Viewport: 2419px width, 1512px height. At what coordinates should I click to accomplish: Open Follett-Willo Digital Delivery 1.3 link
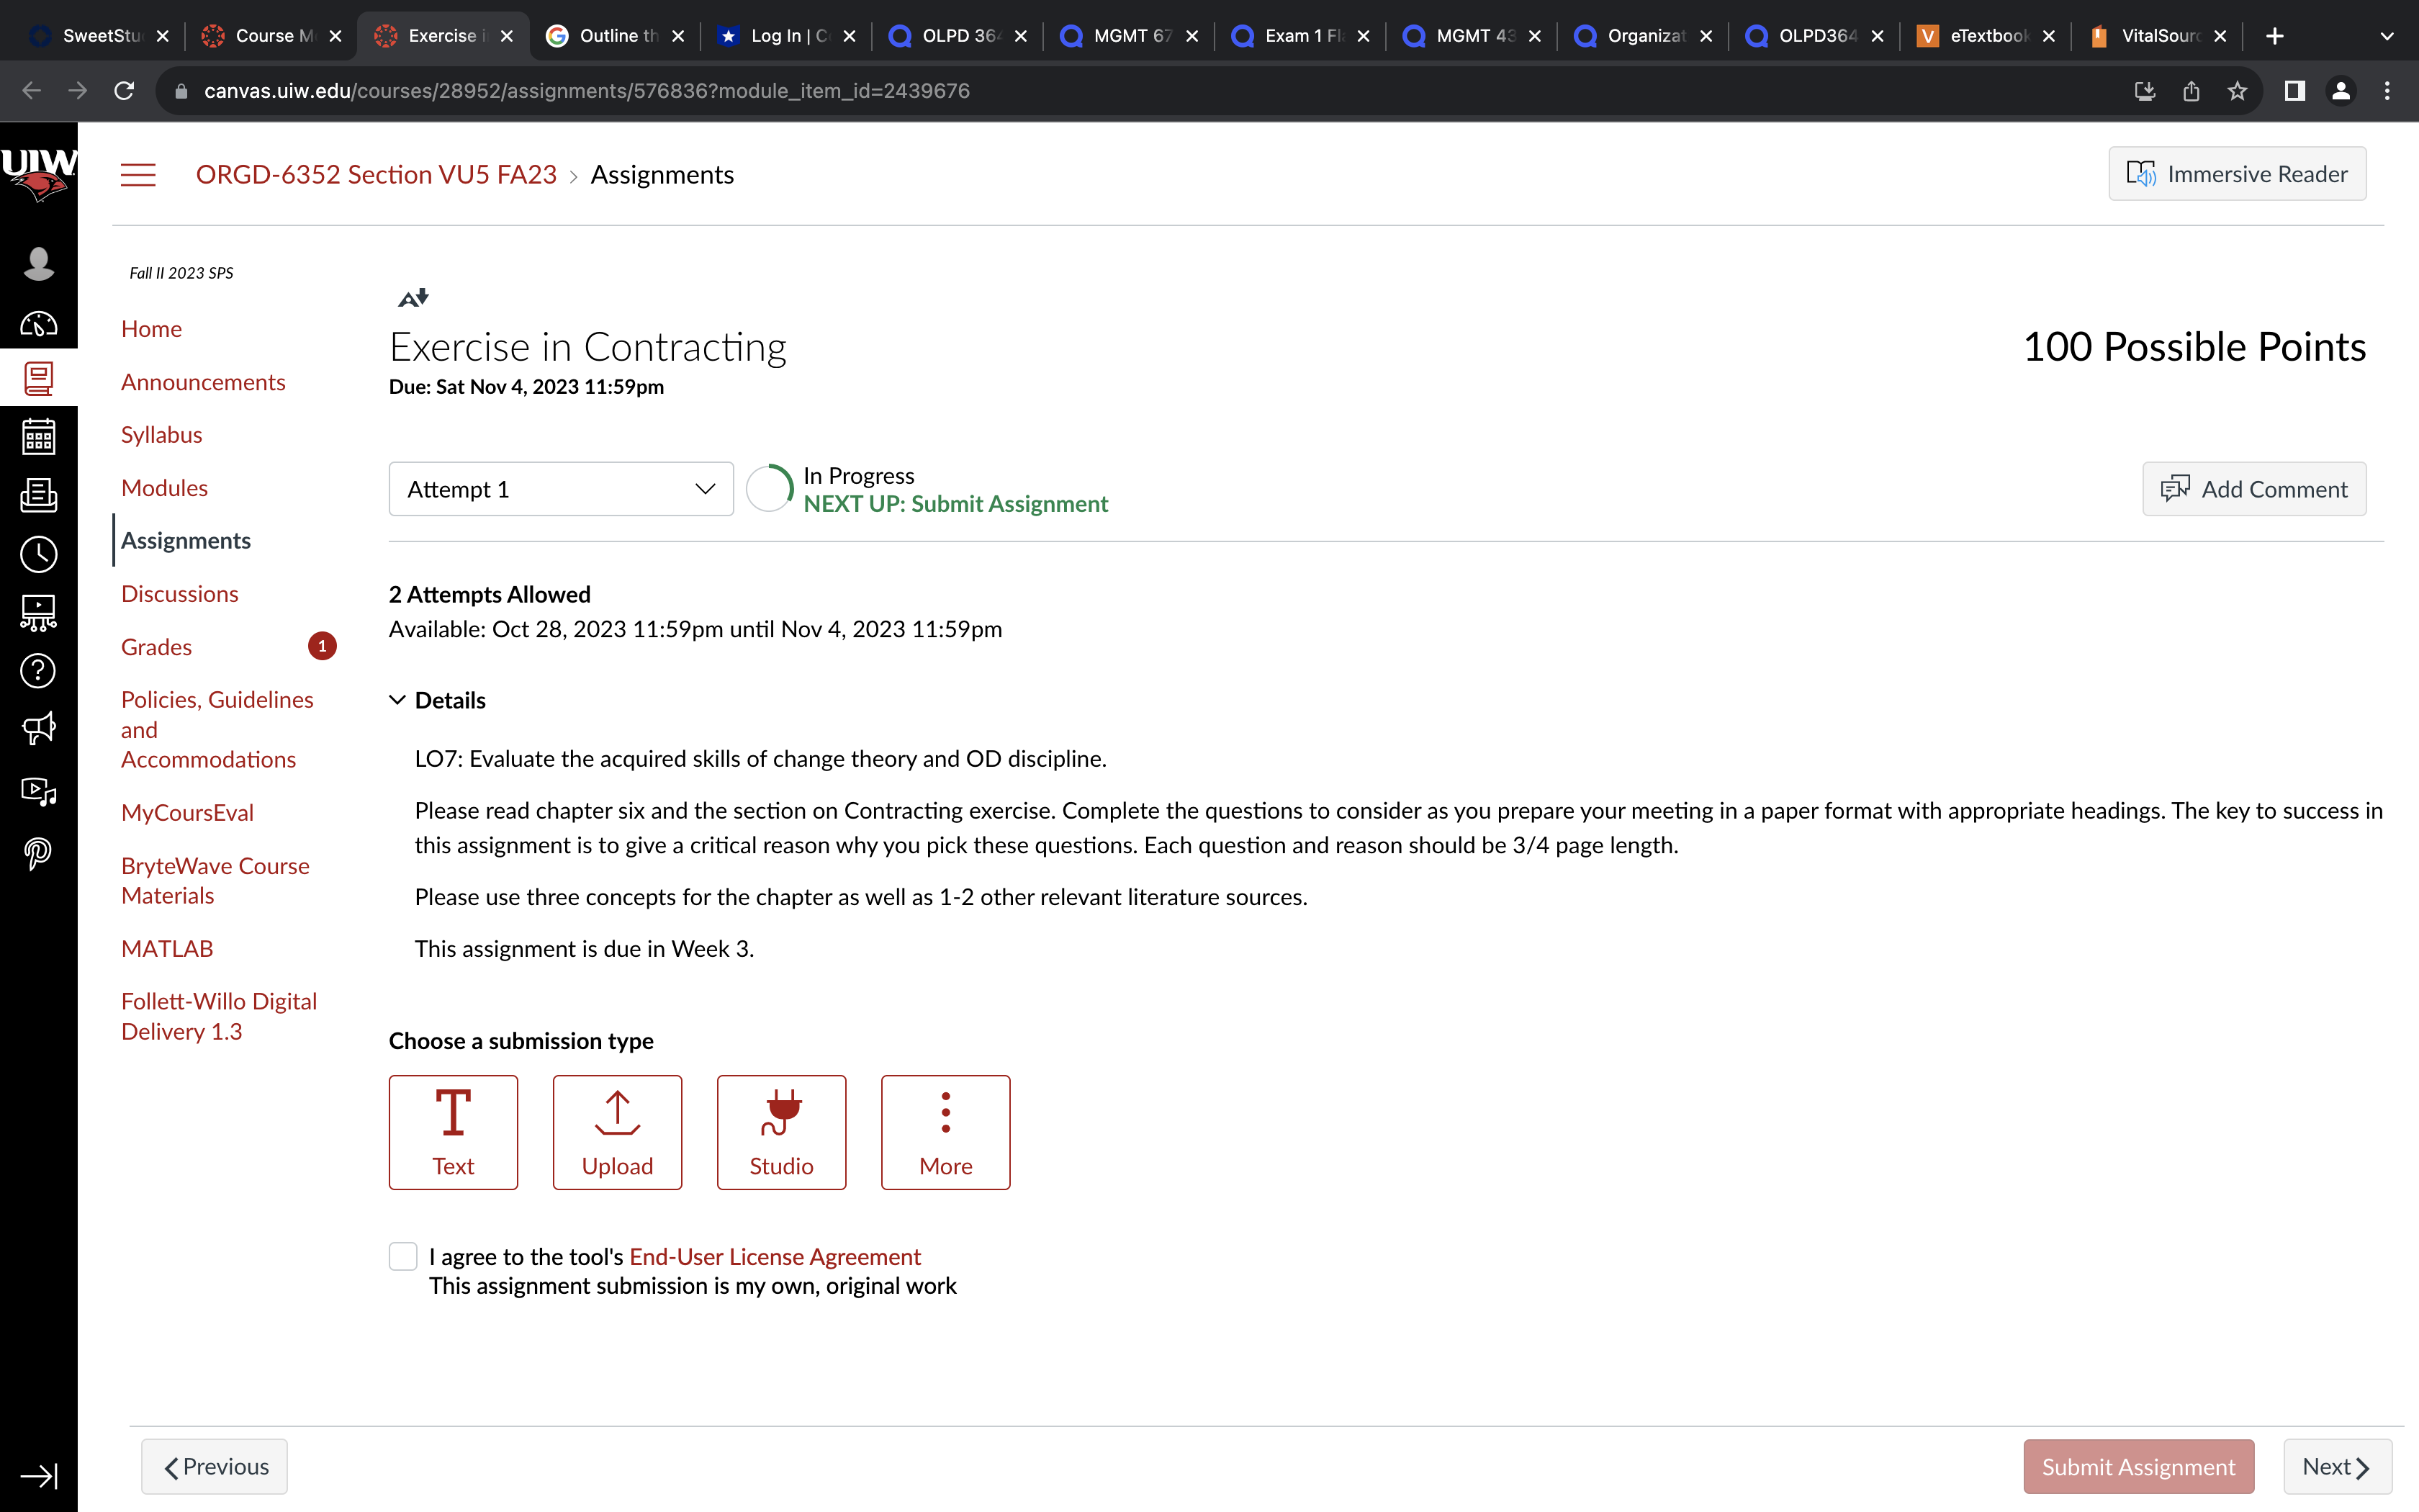219,1016
